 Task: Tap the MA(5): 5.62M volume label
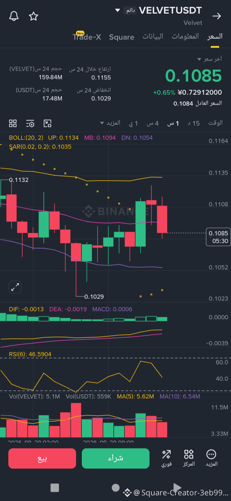coord(135,396)
